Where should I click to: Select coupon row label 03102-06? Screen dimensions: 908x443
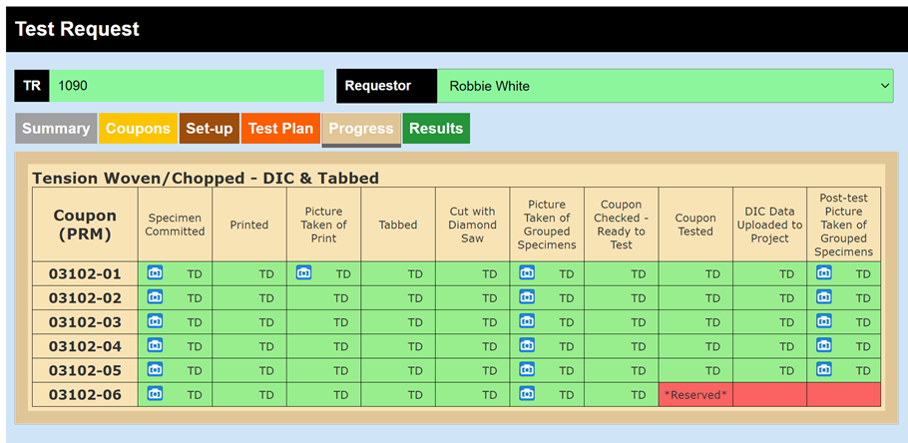click(85, 394)
